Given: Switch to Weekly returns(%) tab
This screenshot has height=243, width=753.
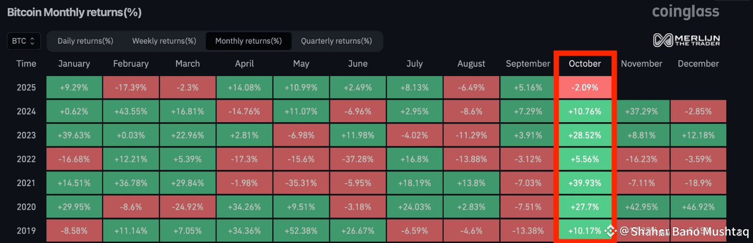Looking at the screenshot, I should point(164,41).
